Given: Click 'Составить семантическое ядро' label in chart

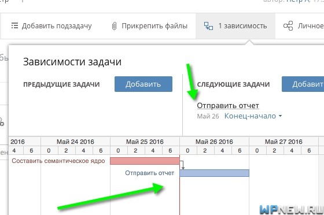Looking at the screenshot, I should point(58,161).
